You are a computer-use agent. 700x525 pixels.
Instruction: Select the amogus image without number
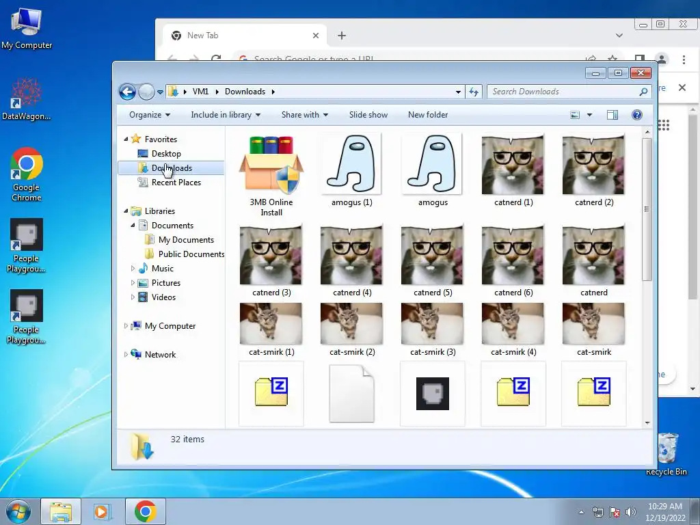click(433, 170)
